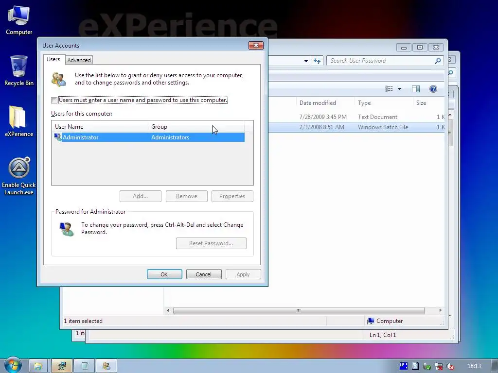Confirm with the OK button
The width and height of the screenshot is (498, 373).
tap(164, 274)
